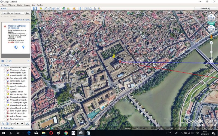Click the copy to clipboard icon below results
The image size is (218, 136).
(x=7, y=61)
